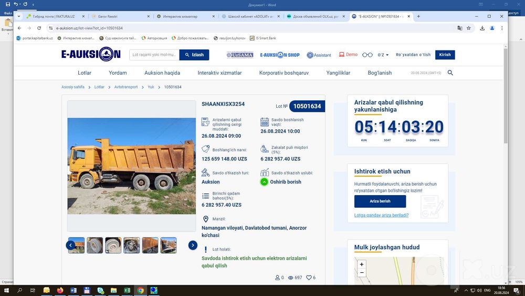
Task: Select the second thumbnail showing a tire
Action: (x=94, y=246)
